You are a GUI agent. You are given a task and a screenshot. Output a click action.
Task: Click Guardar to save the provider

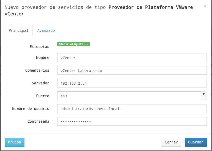tap(196, 142)
